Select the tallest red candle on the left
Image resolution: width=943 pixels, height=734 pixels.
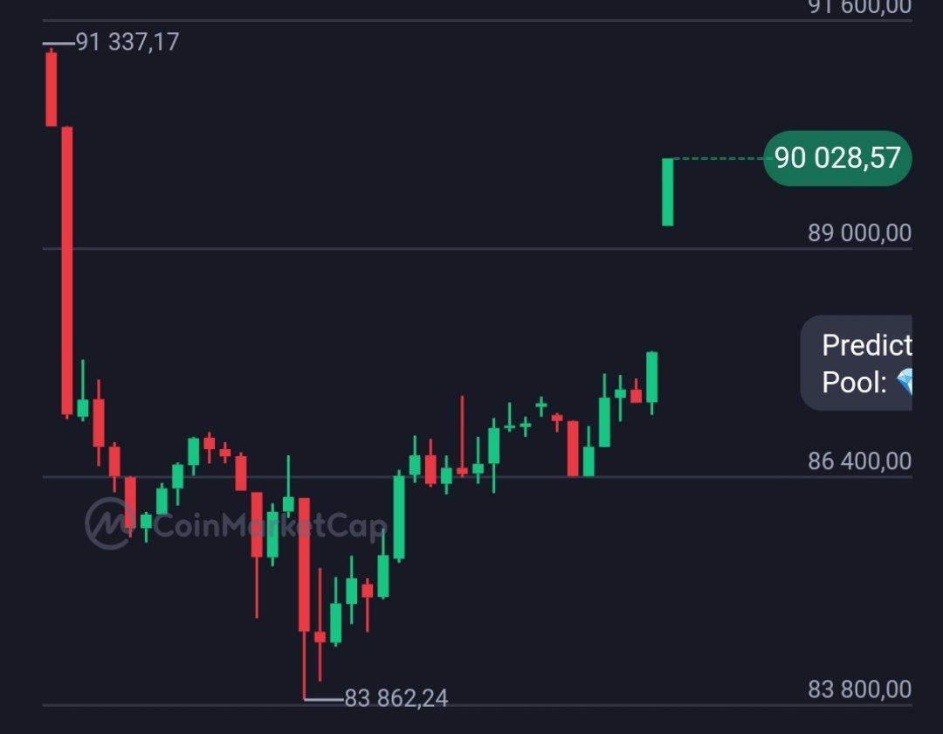tap(66, 270)
